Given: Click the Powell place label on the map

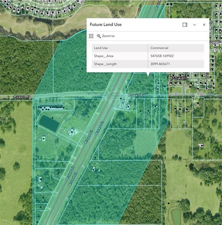Looking at the screenshot, I should click(179, 78).
